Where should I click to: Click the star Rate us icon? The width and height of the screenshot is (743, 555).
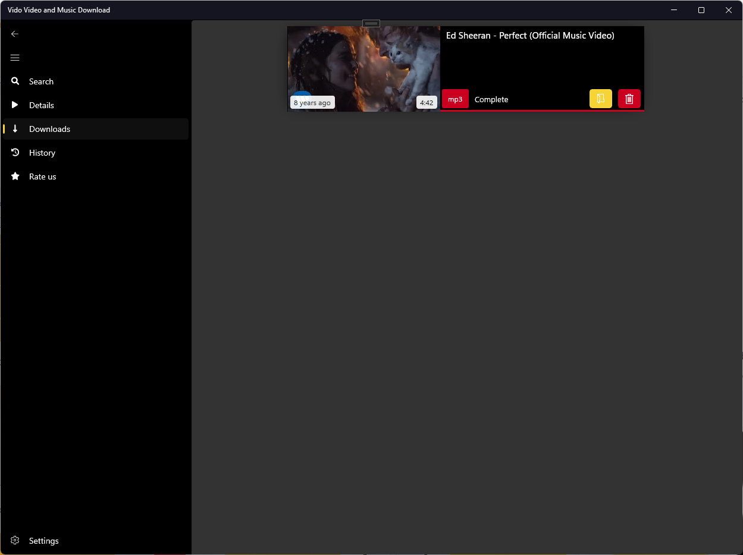pos(15,176)
